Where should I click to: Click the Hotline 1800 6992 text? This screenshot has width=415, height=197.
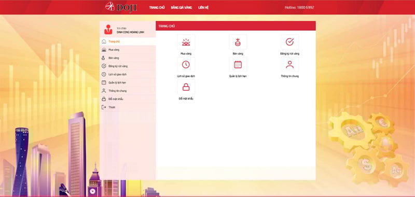pos(299,7)
